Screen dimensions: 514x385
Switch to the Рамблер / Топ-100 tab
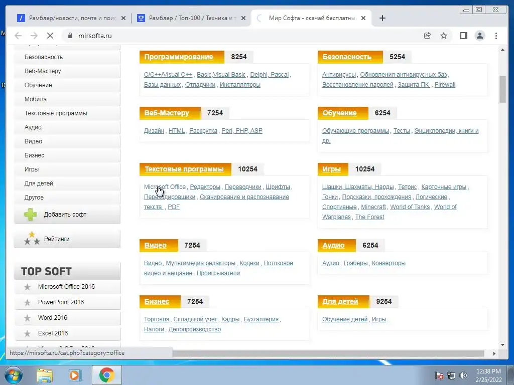tap(191, 18)
